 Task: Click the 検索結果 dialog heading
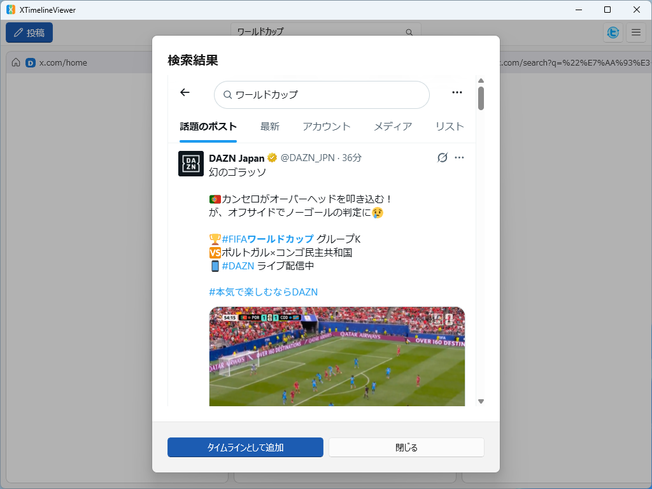point(193,60)
